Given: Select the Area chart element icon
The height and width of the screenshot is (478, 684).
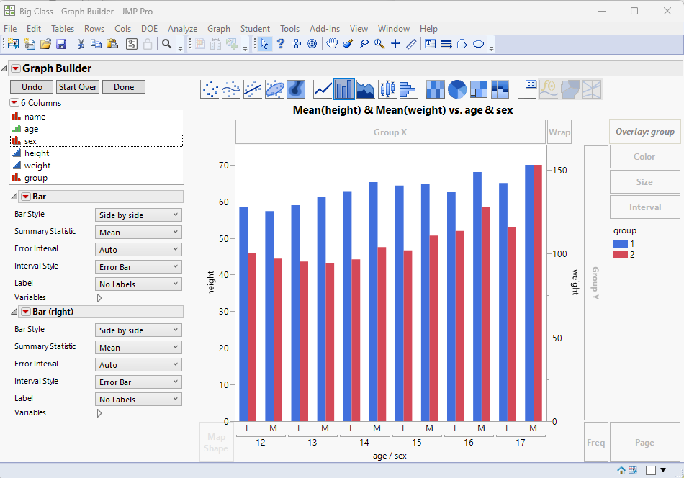Looking at the screenshot, I should 366,89.
